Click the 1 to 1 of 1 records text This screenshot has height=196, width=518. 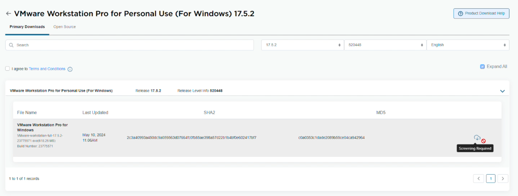pos(24,179)
